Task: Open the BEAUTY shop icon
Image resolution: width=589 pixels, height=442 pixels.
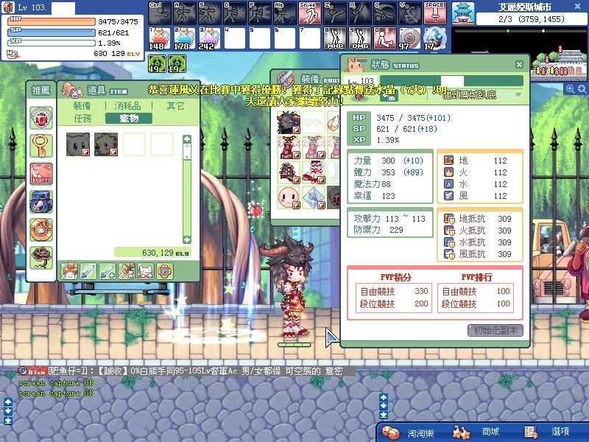Action: (x=41, y=174)
